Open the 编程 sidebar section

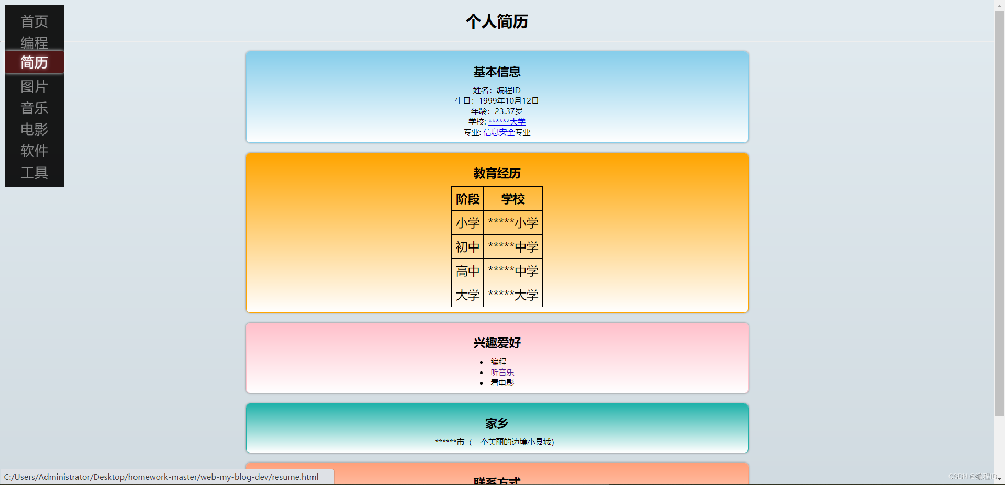point(34,43)
